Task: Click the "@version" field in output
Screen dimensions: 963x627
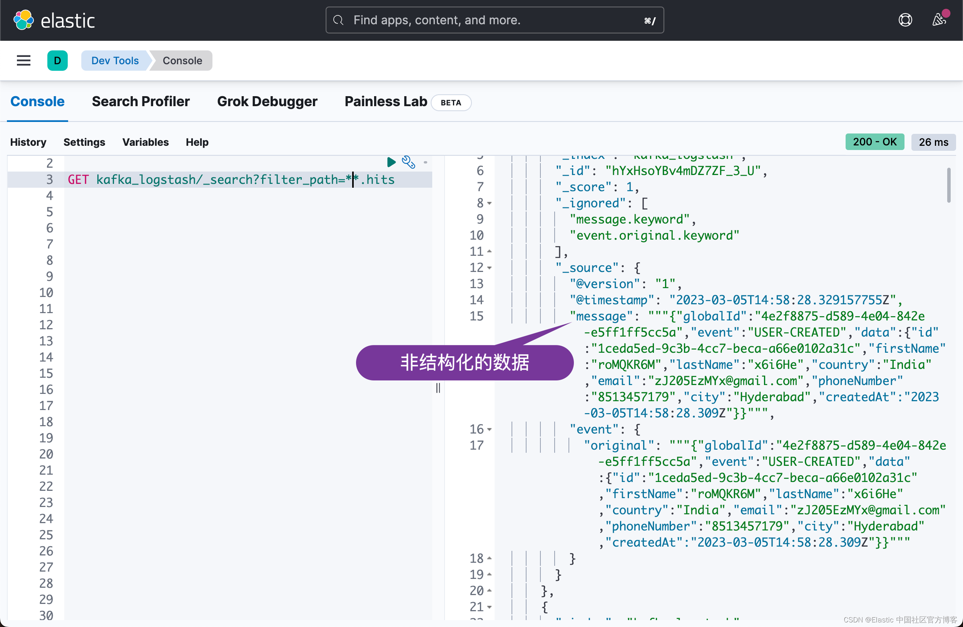Action: pos(605,284)
